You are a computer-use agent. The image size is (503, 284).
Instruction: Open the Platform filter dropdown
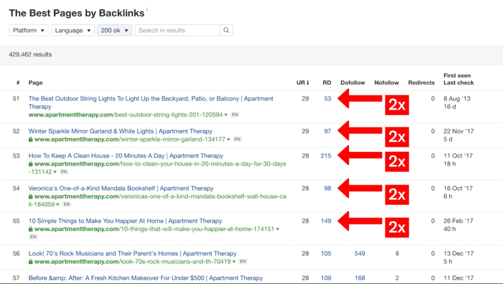(29, 30)
